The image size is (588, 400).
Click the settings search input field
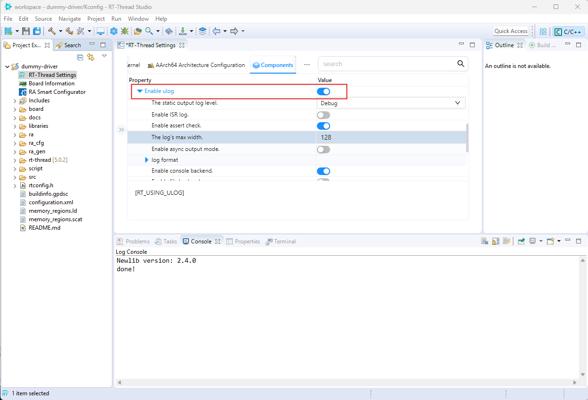(x=385, y=64)
